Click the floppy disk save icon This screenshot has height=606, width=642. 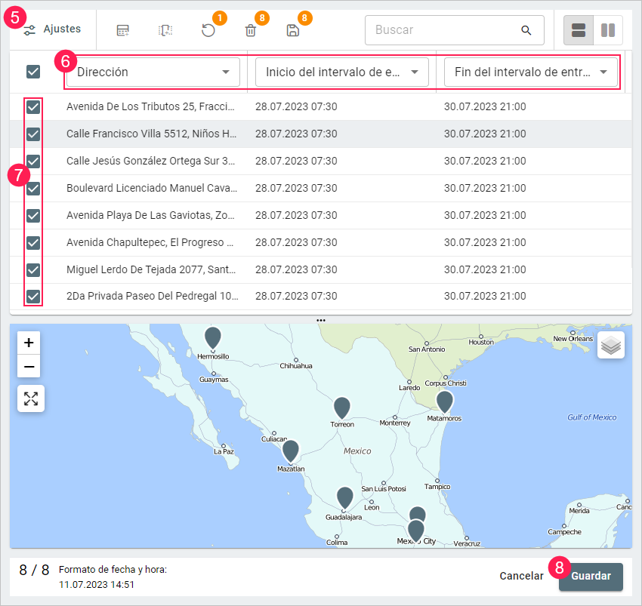pos(292,30)
